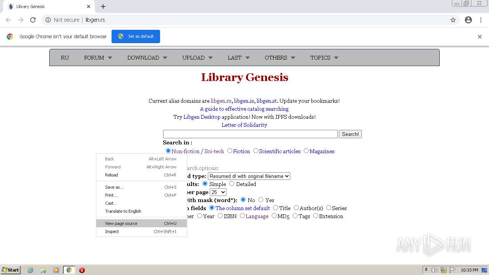Choose Reload in context menu

141,175
